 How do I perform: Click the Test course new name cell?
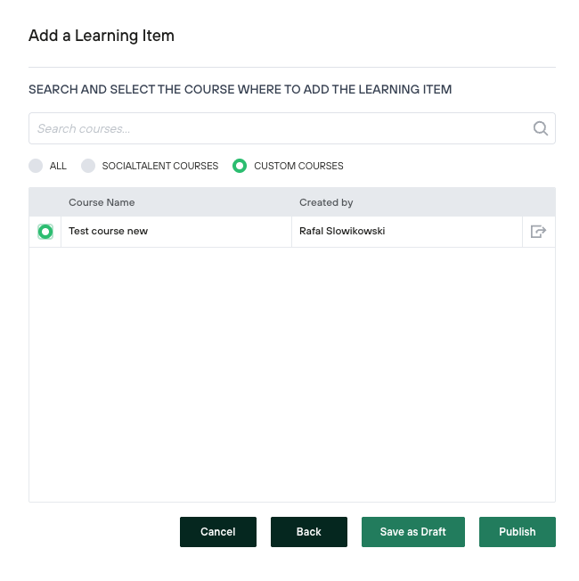pyautogui.click(x=109, y=232)
